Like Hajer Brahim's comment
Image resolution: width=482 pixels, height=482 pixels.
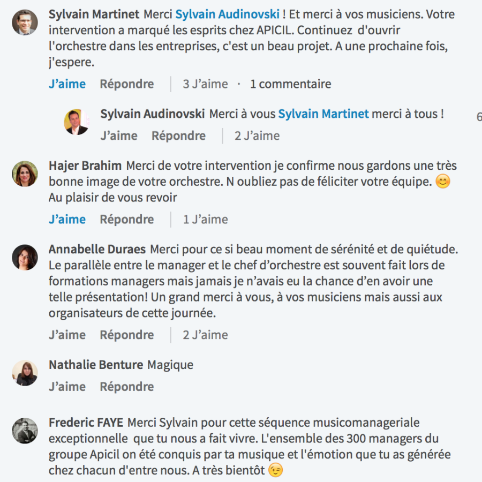pos(67,220)
